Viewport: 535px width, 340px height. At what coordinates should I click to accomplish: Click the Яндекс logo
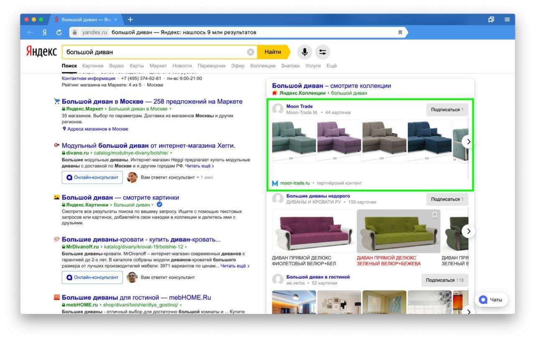tap(41, 51)
